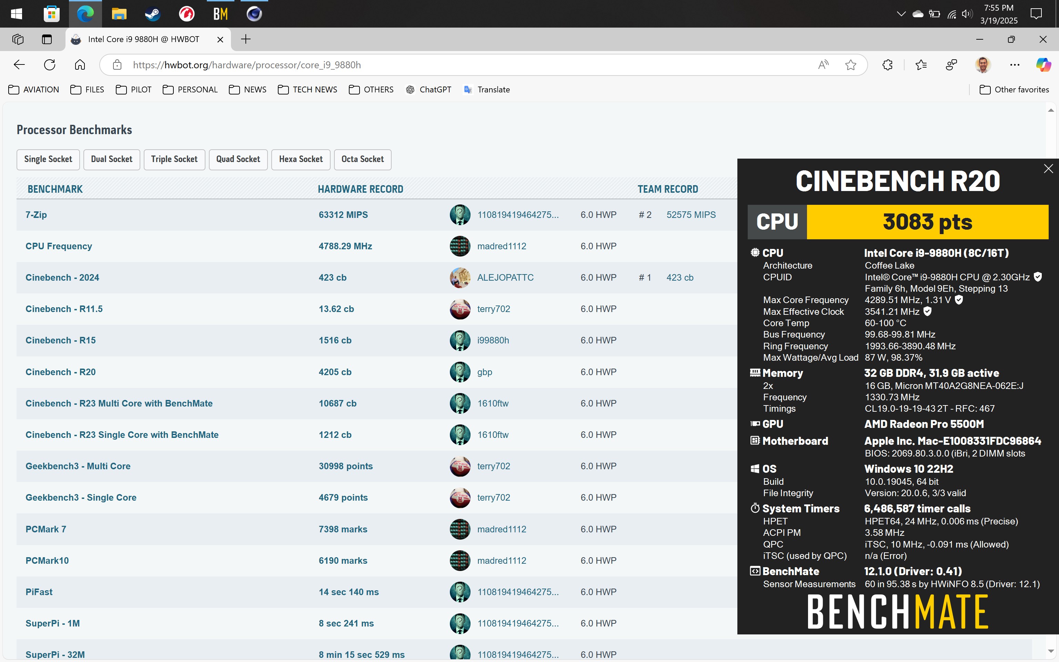The width and height of the screenshot is (1059, 662).
Task: Click i99880h user avatar thumbnail
Action: point(460,341)
